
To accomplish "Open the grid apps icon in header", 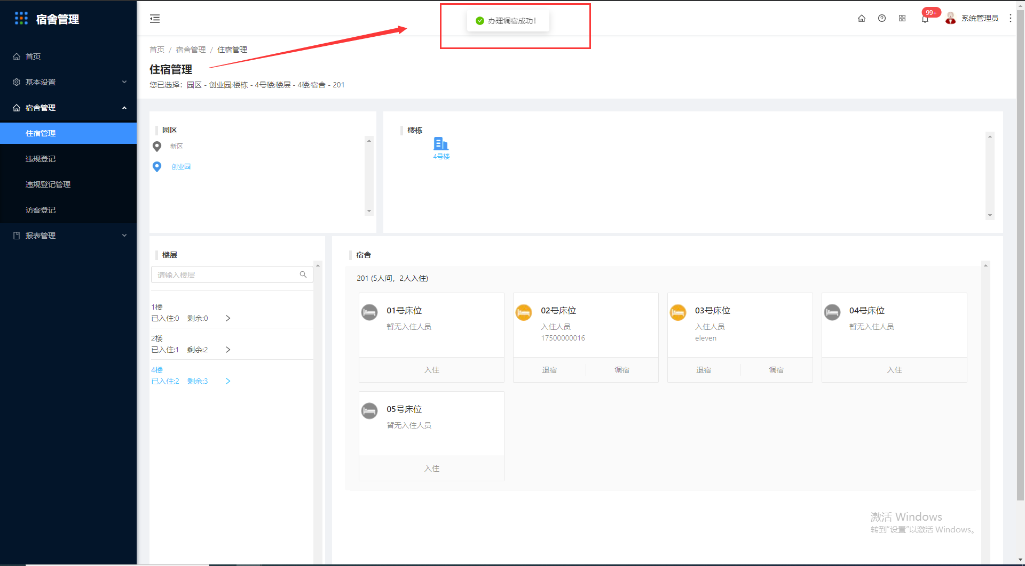I will point(902,18).
